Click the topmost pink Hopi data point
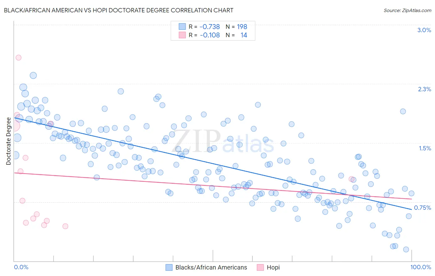The width and height of the screenshot is (435, 276). 19,58
